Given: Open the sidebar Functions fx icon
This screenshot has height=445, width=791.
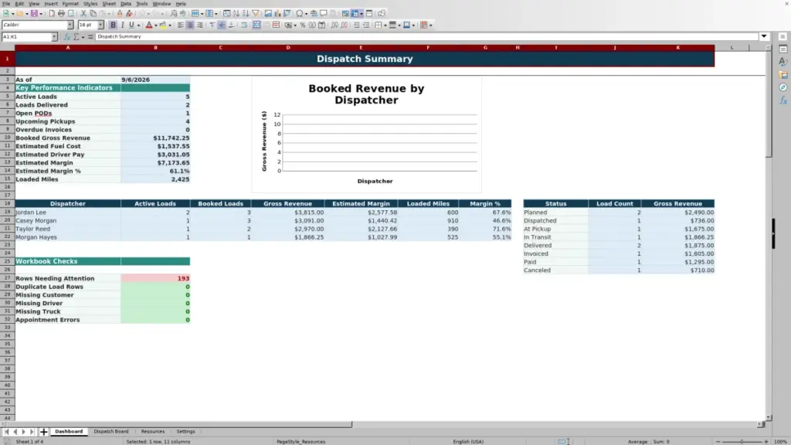Looking at the screenshot, I should 783,100.
